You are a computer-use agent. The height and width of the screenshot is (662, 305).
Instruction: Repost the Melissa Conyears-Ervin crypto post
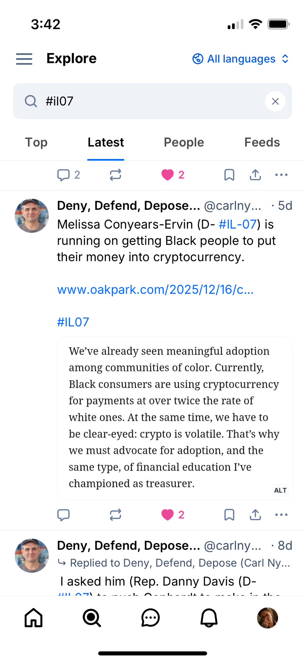(x=115, y=515)
